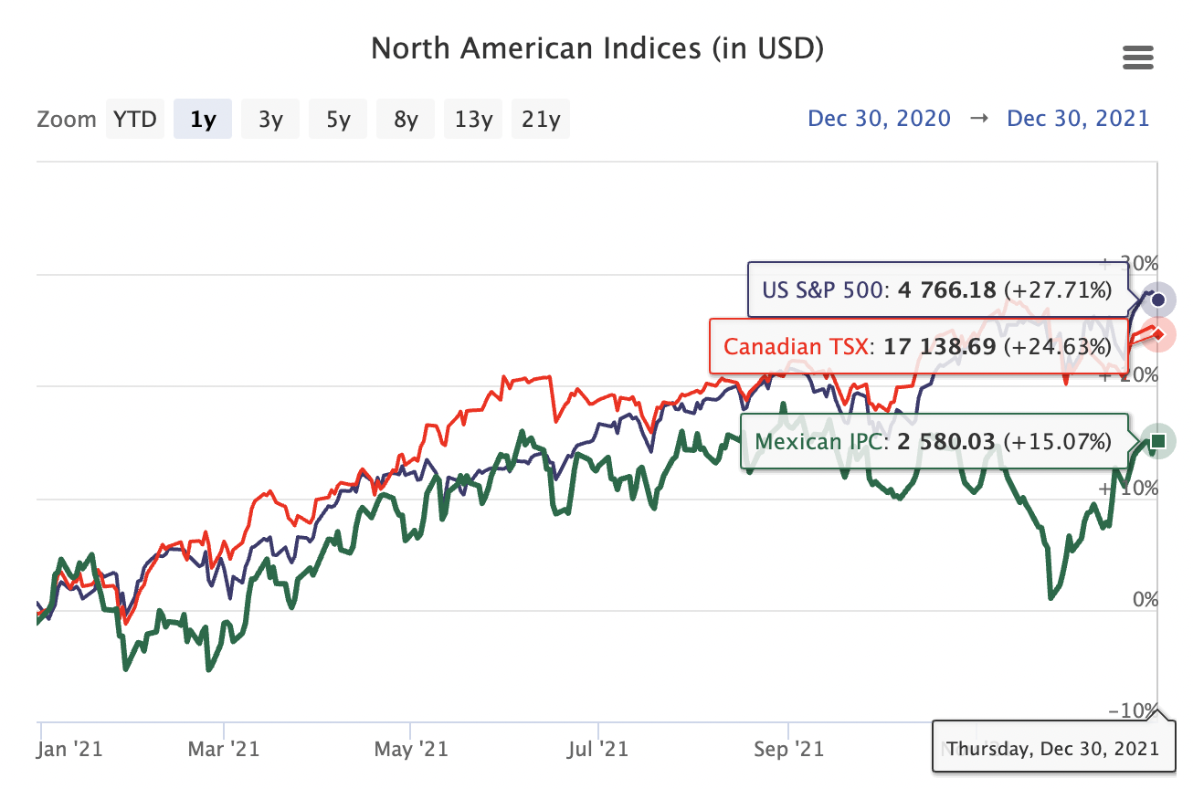Edit the start date Dec 30, 2020
The image size is (1193, 789).
[879, 119]
